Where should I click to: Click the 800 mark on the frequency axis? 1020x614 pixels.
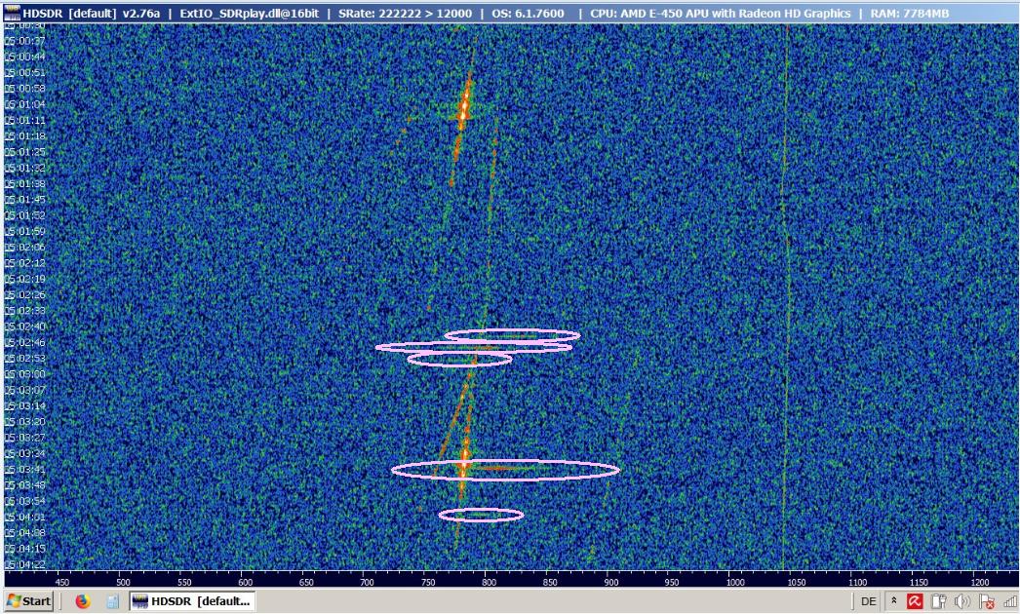(x=490, y=582)
